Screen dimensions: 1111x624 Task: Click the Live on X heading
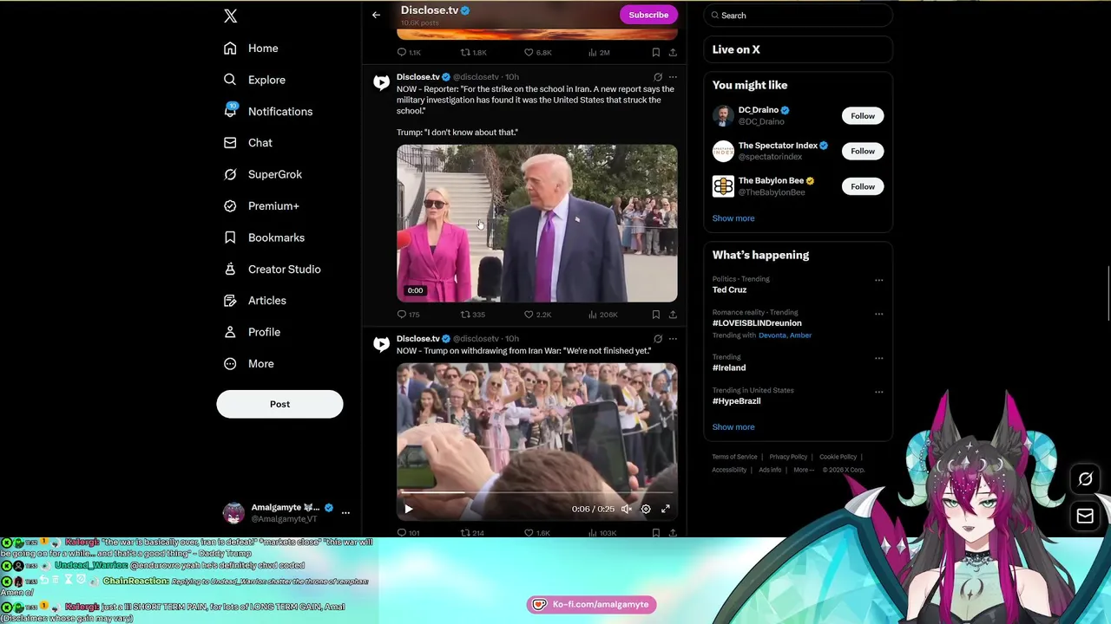coord(736,49)
